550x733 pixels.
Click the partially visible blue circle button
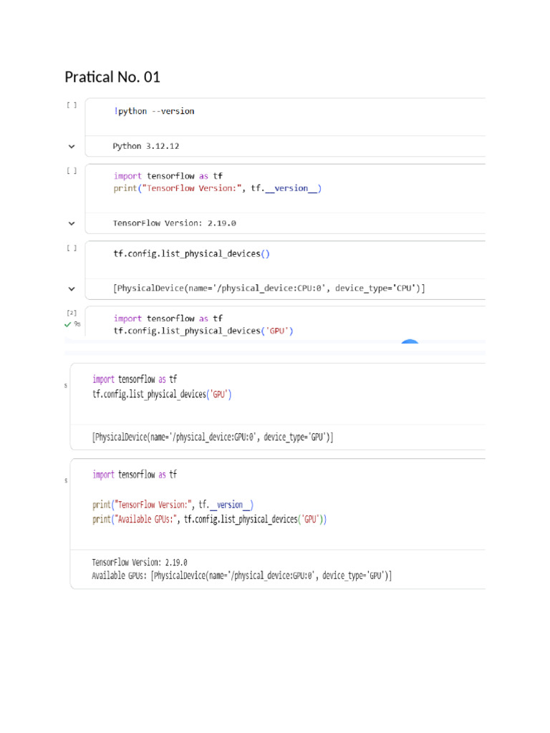click(x=410, y=341)
